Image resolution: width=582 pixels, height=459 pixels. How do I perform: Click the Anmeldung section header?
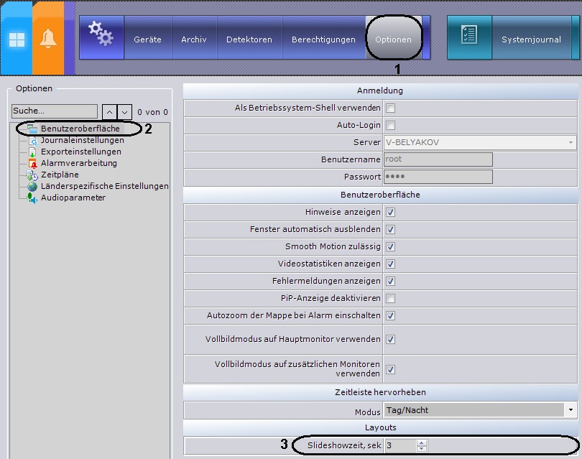(x=380, y=91)
